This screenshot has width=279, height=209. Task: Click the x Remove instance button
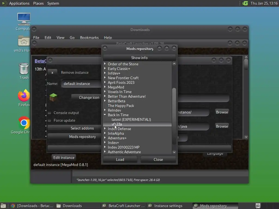pyautogui.click(x=52, y=72)
